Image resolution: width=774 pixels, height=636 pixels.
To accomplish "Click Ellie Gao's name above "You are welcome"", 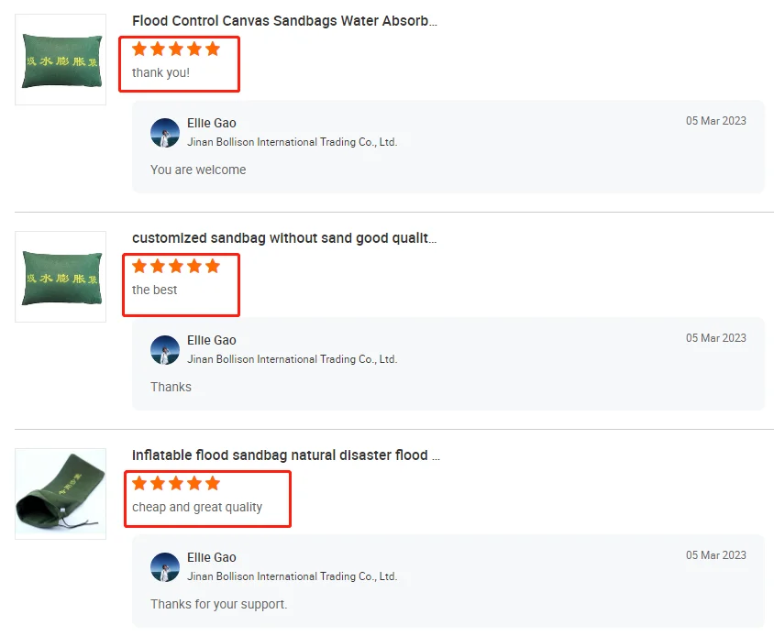I will 211,123.
